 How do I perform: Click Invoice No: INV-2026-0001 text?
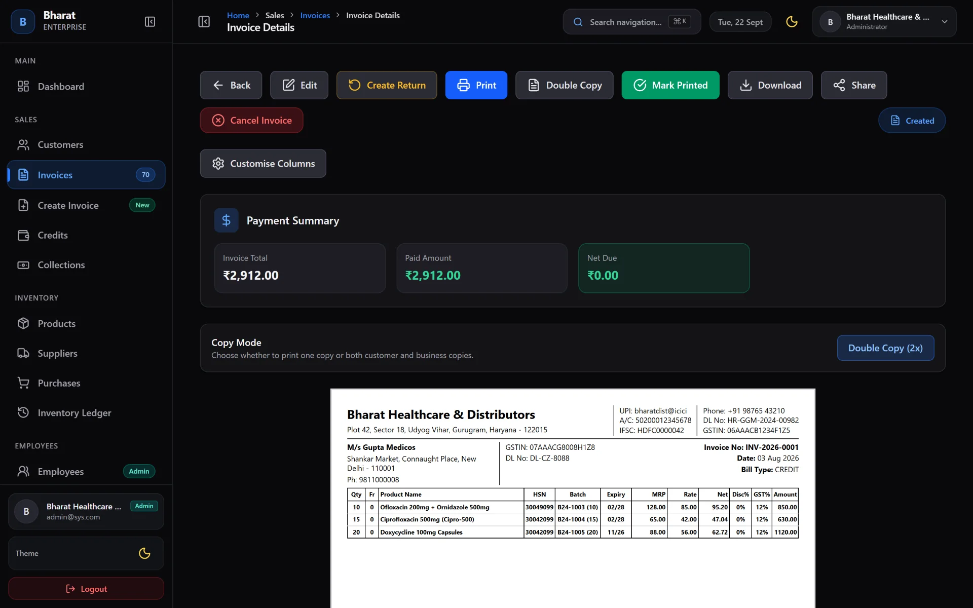pos(751,447)
